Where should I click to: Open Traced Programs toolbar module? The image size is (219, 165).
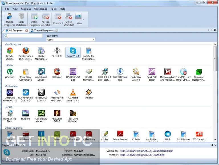point(9,19)
